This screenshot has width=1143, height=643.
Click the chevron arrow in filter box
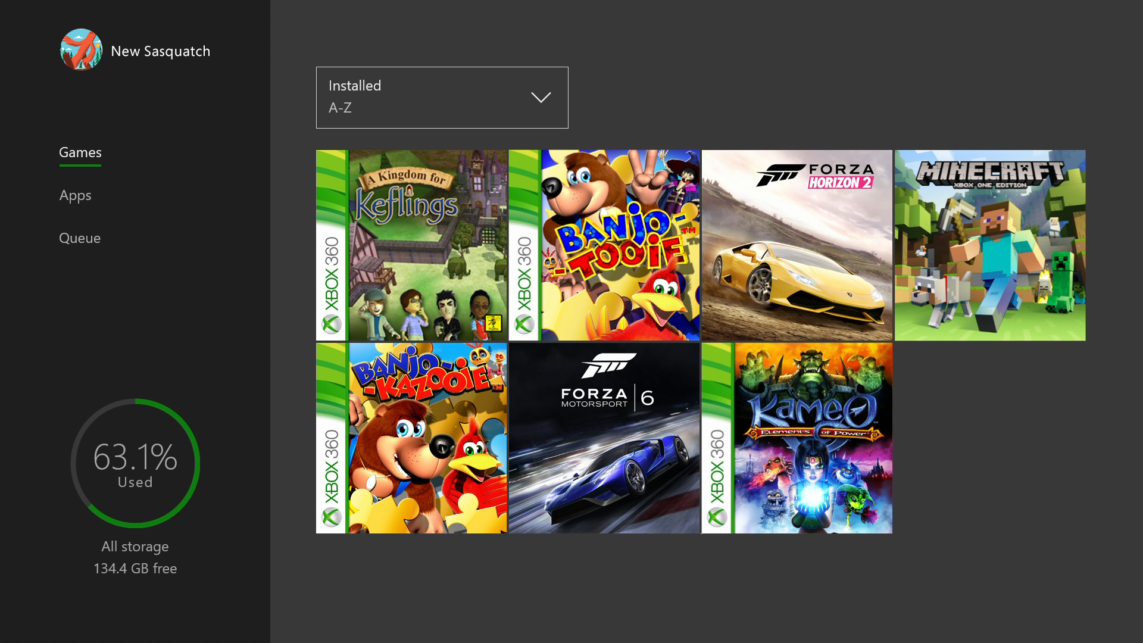[x=541, y=98]
